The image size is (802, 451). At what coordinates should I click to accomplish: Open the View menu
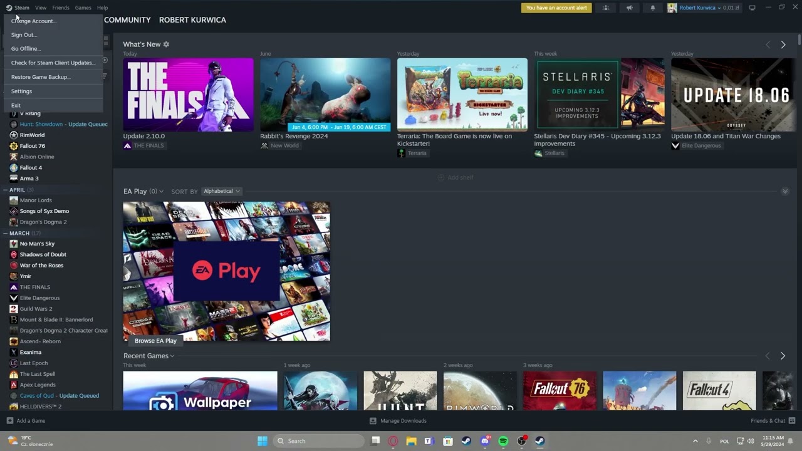[41, 8]
